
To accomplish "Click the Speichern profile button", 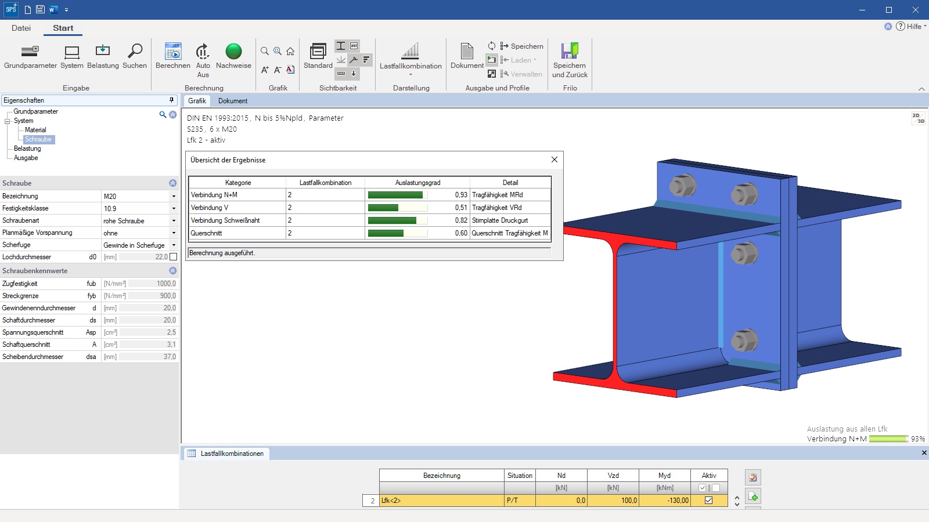I will (x=521, y=46).
